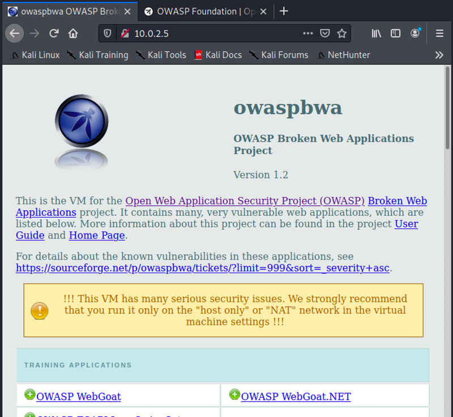
Task: Reload the current page
Action: coord(54,33)
